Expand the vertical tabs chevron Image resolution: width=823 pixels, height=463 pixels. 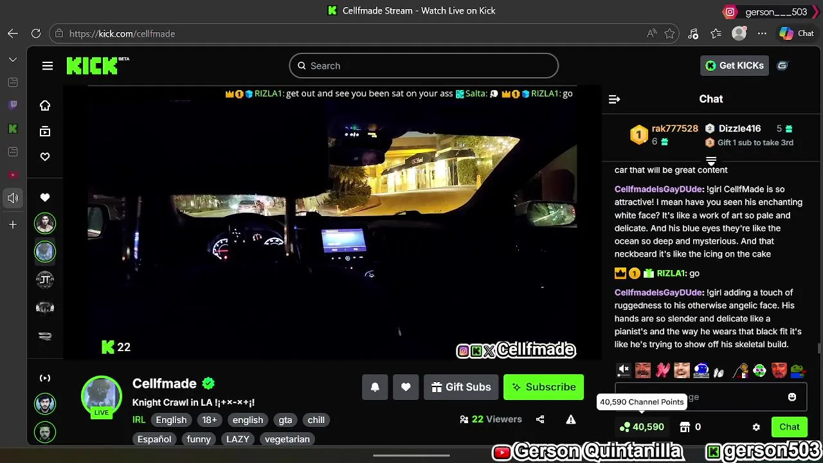pyautogui.click(x=13, y=59)
